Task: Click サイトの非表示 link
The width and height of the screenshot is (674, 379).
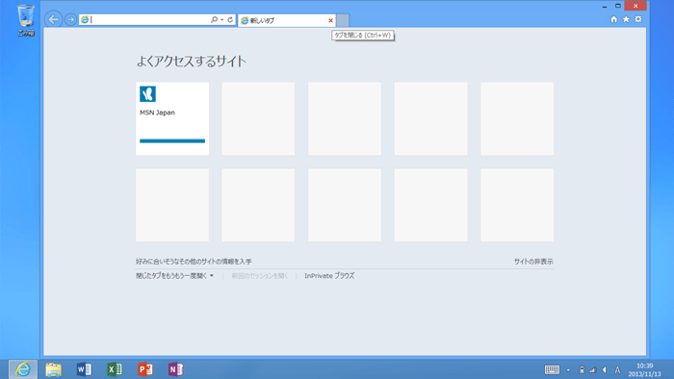Action: (533, 262)
